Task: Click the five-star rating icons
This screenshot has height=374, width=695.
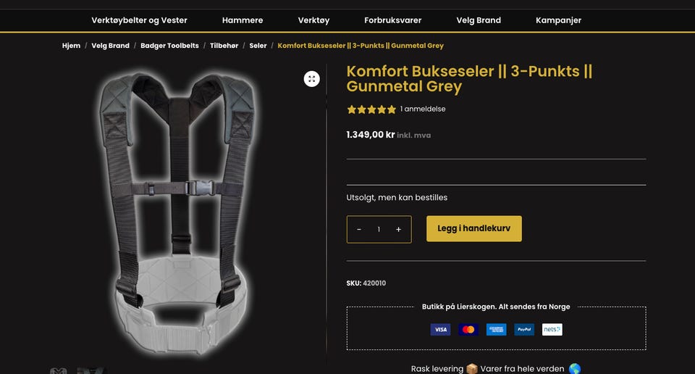Action: (371, 109)
